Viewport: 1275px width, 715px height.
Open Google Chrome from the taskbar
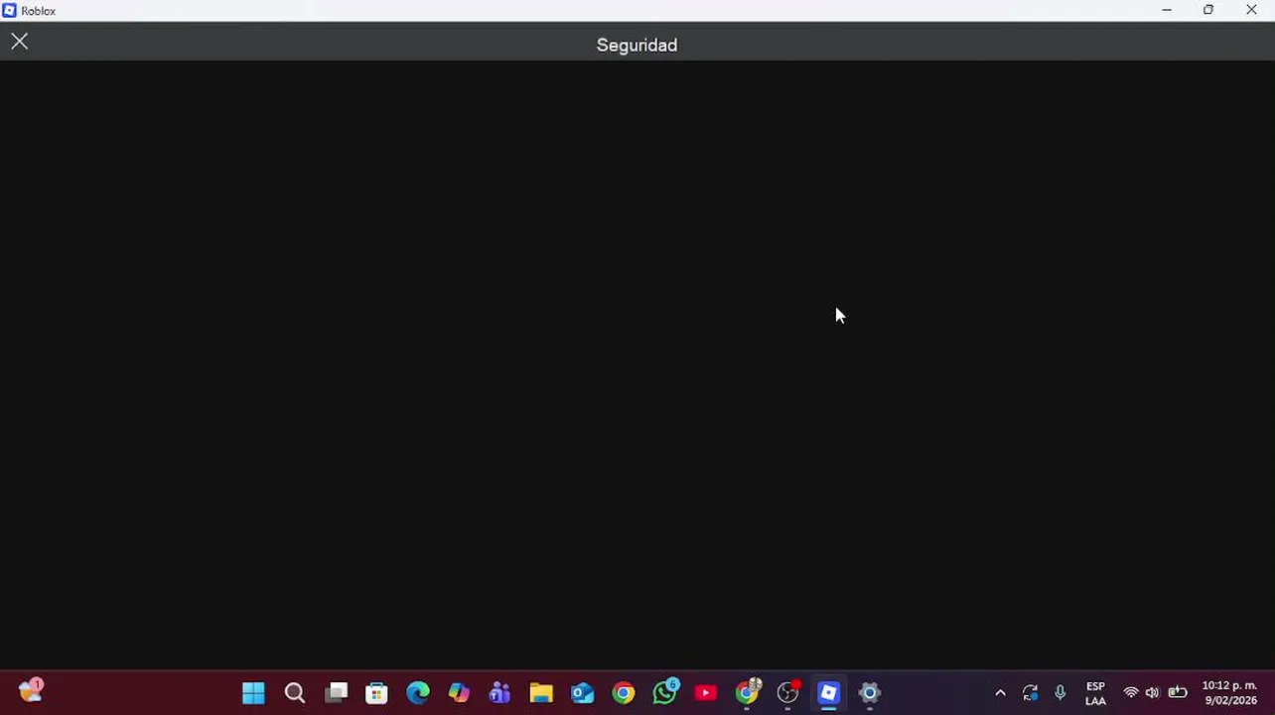tap(624, 693)
